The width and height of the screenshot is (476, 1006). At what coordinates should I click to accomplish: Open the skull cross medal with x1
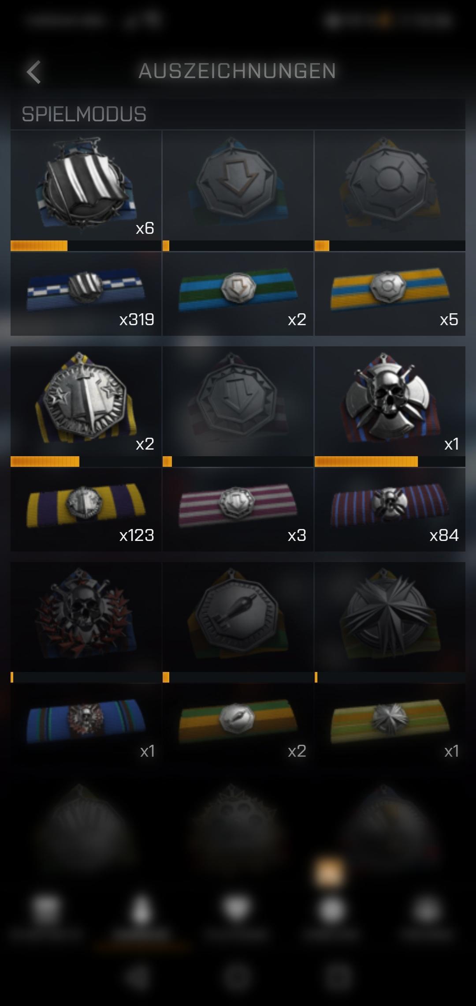[390, 401]
